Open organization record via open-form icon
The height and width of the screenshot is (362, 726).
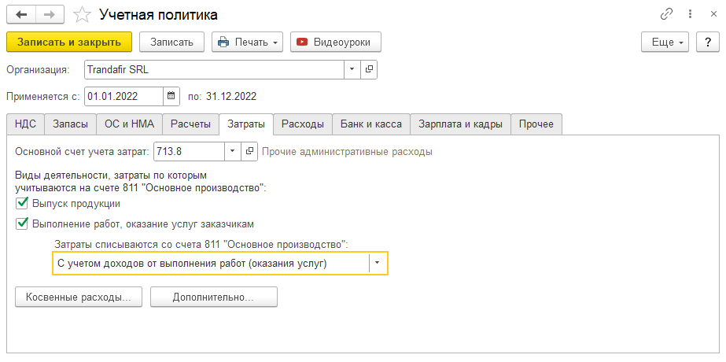click(x=369, y=69)
